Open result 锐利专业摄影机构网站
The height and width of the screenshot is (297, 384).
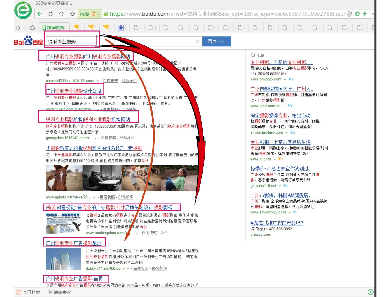pos(88,119)
